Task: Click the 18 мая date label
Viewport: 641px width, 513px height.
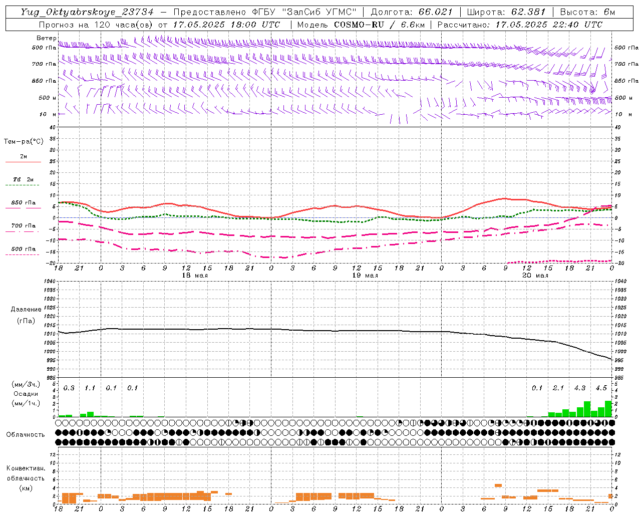Action: pyautogui.click(x=195, y=276)
